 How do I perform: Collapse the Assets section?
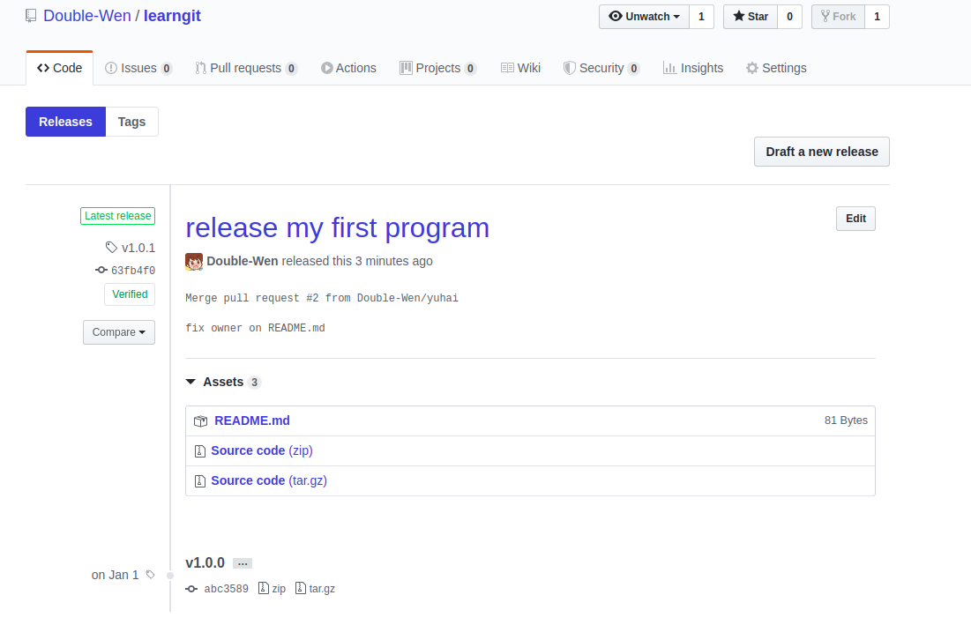point(191,382)
